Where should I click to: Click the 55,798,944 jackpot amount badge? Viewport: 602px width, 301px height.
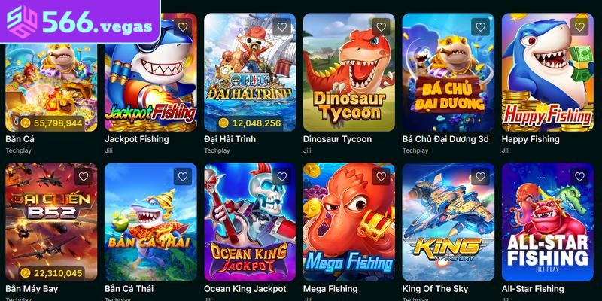tap(51, 123)
